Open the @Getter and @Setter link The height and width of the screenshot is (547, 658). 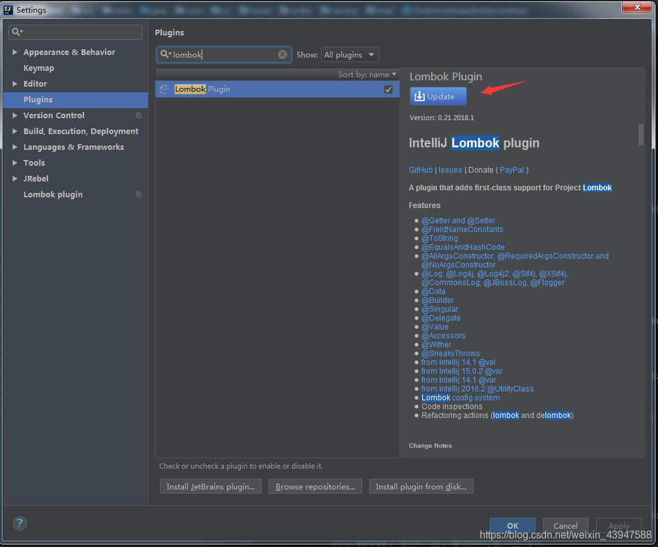click(458, 221)
